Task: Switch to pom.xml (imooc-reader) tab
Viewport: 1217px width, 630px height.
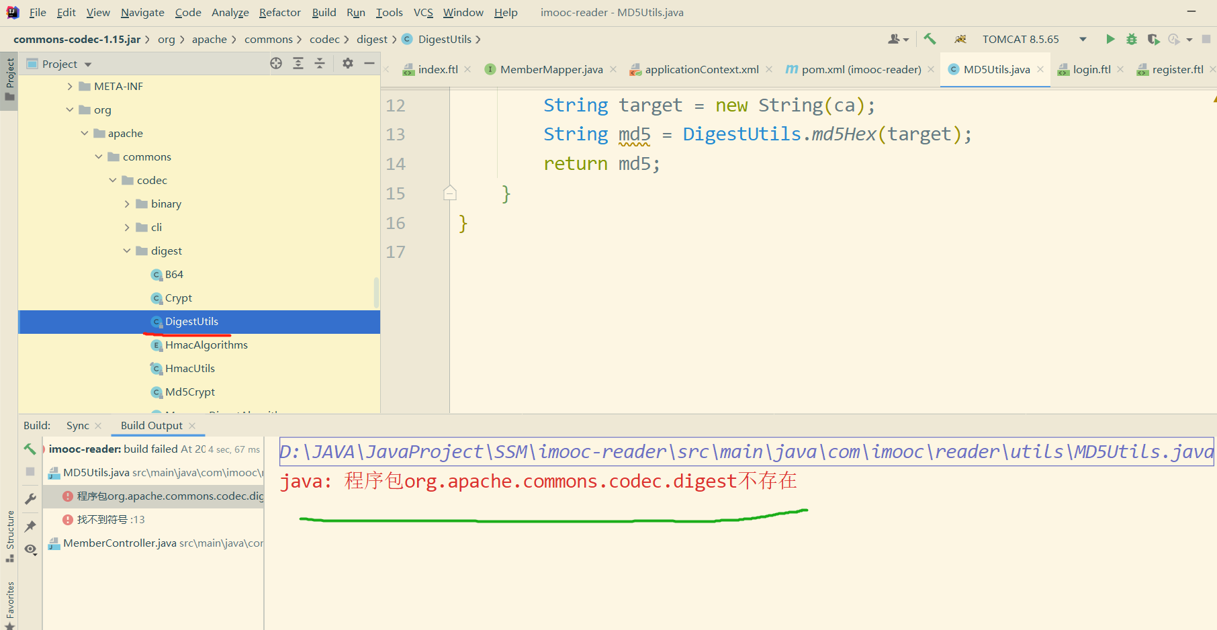Action: coord(860,69)
